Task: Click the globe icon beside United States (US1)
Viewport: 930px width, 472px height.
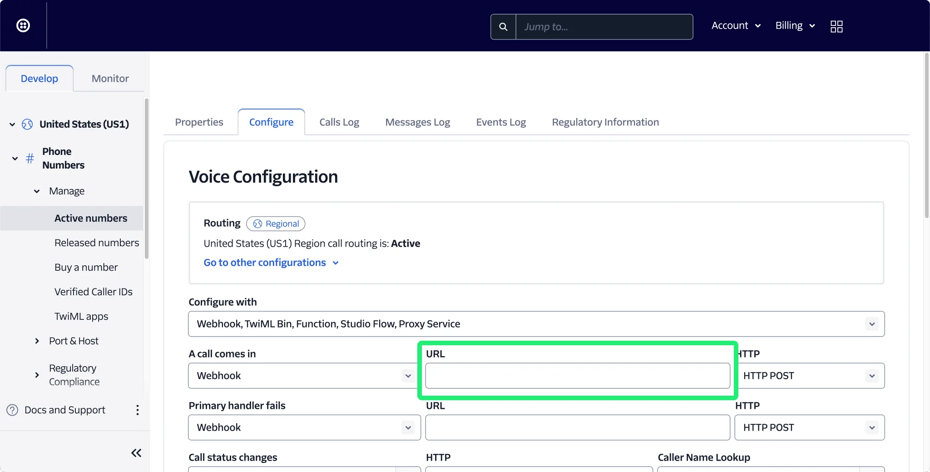Action: click(x=27, y=124)
